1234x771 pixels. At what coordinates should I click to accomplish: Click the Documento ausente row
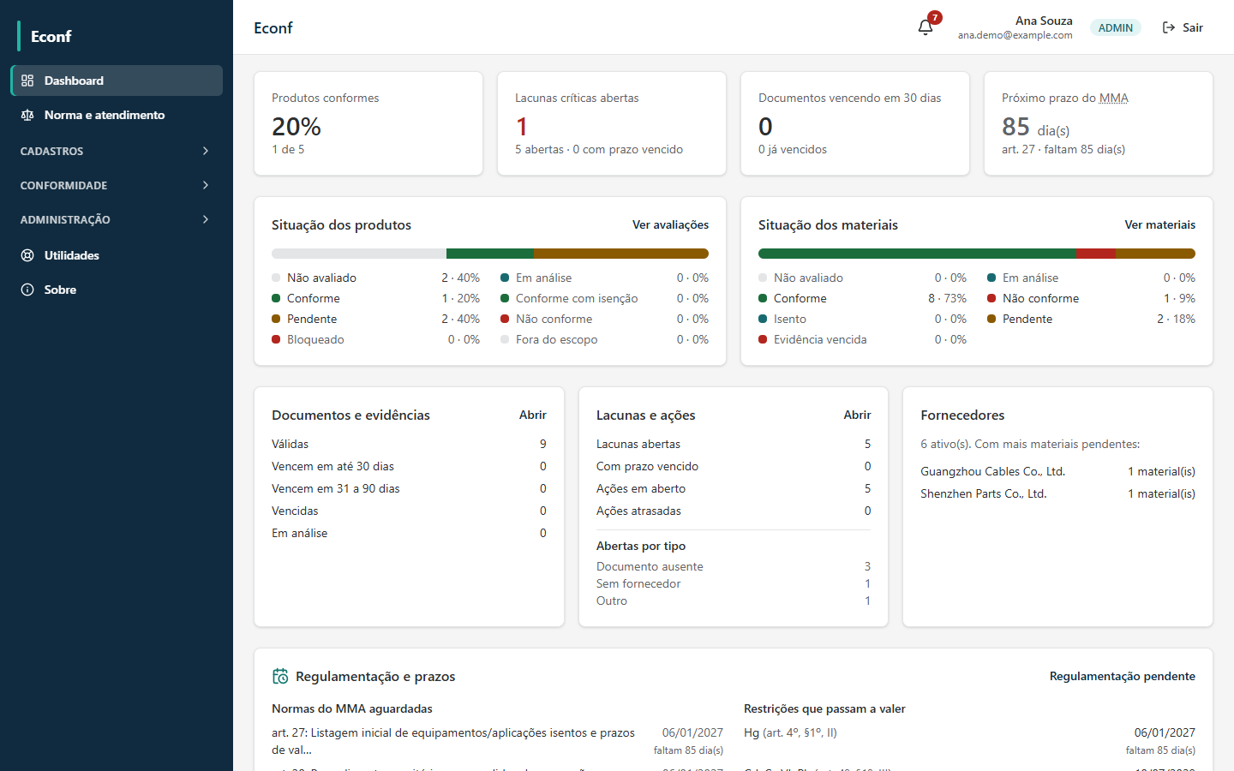(x=734, y=566)
